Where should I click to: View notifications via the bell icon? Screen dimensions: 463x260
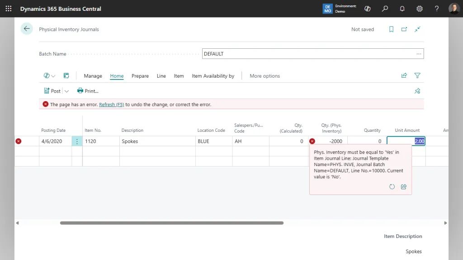402,9
